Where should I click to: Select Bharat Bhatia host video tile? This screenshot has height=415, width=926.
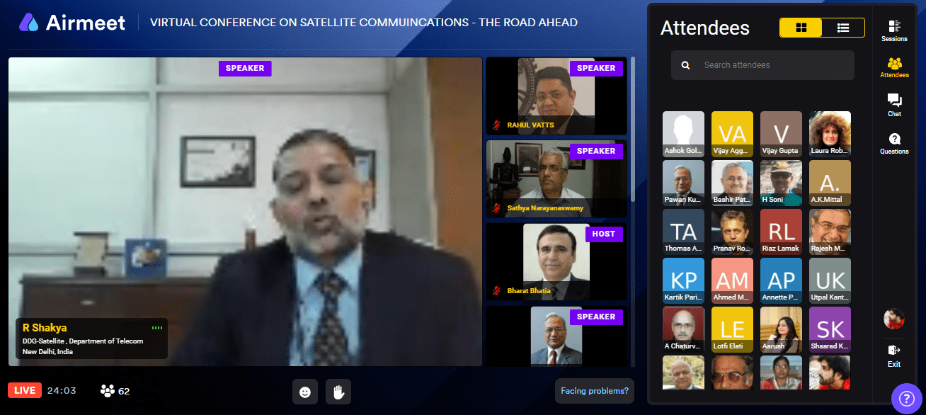[556, 262]
